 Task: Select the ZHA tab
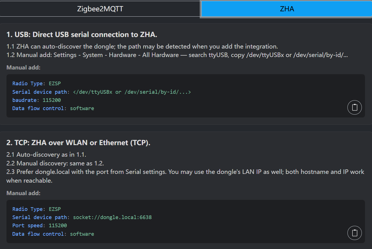pos(287,9)
